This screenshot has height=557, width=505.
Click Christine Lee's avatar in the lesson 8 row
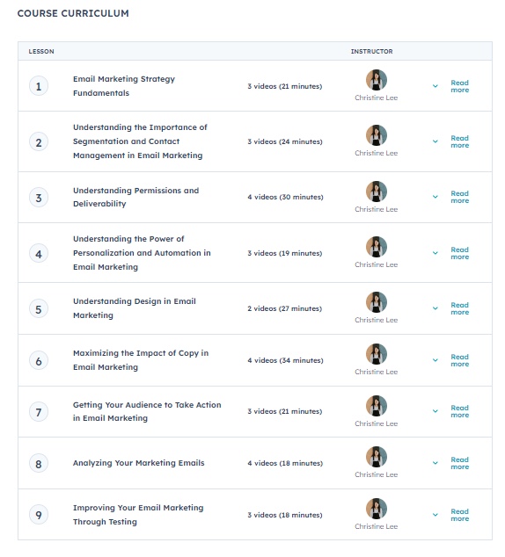(x=377, y=457)
